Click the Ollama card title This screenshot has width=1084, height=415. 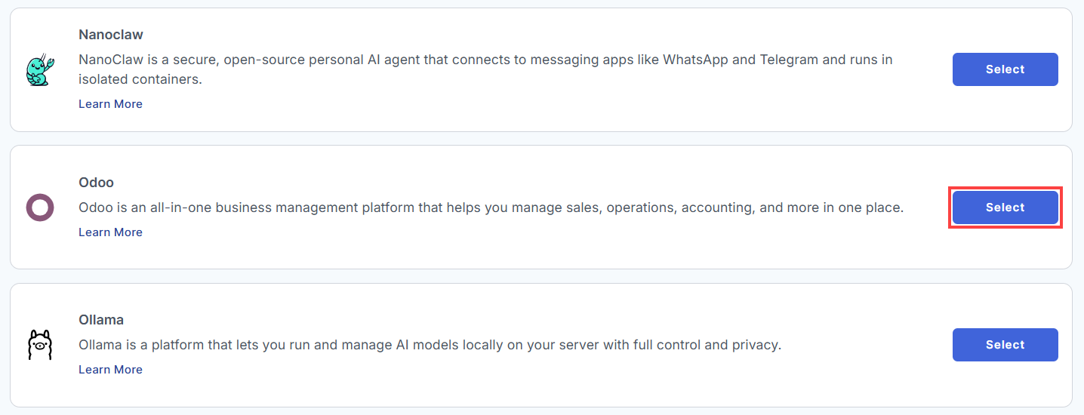click(101, 320)
